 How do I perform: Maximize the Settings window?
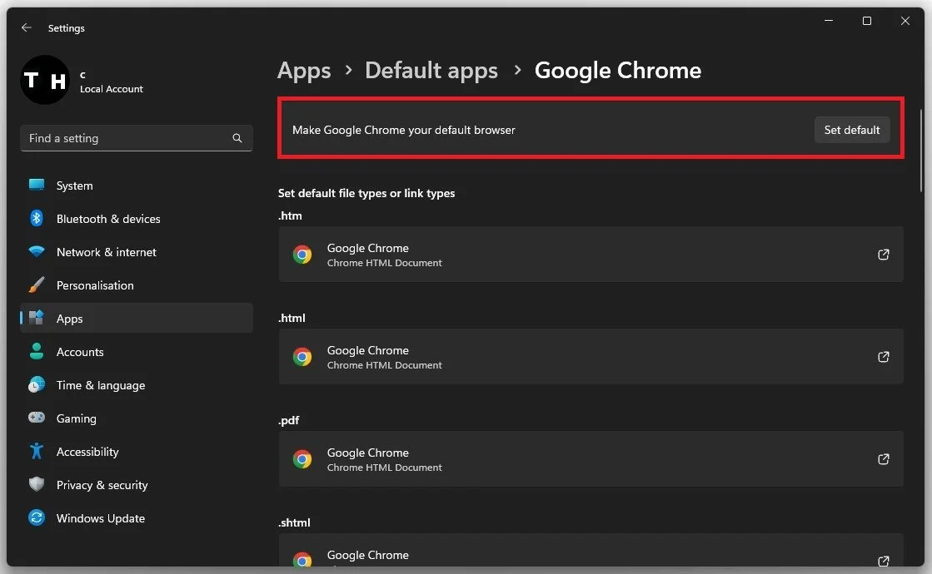866,21
